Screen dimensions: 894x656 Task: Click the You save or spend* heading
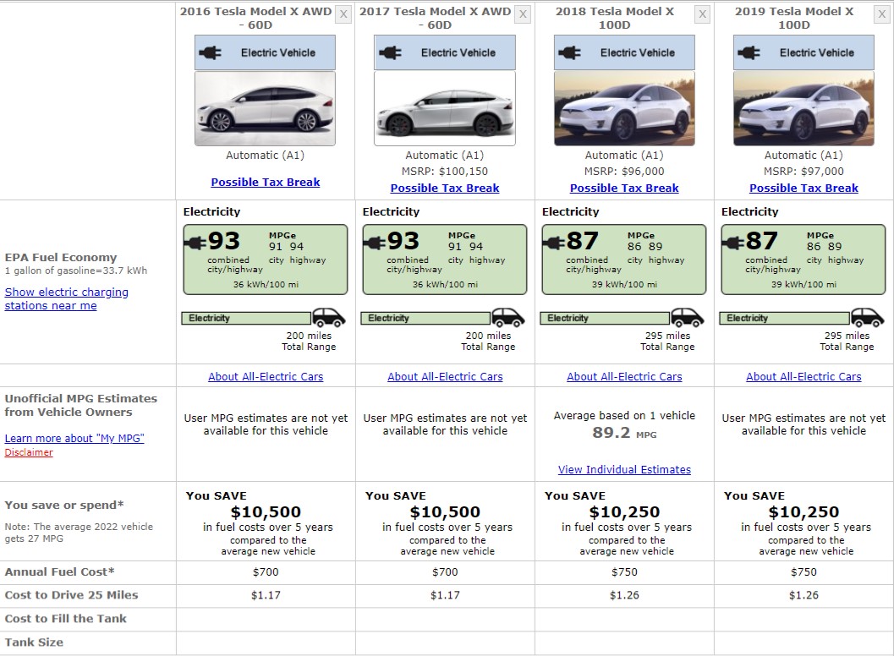click(64, 506)
